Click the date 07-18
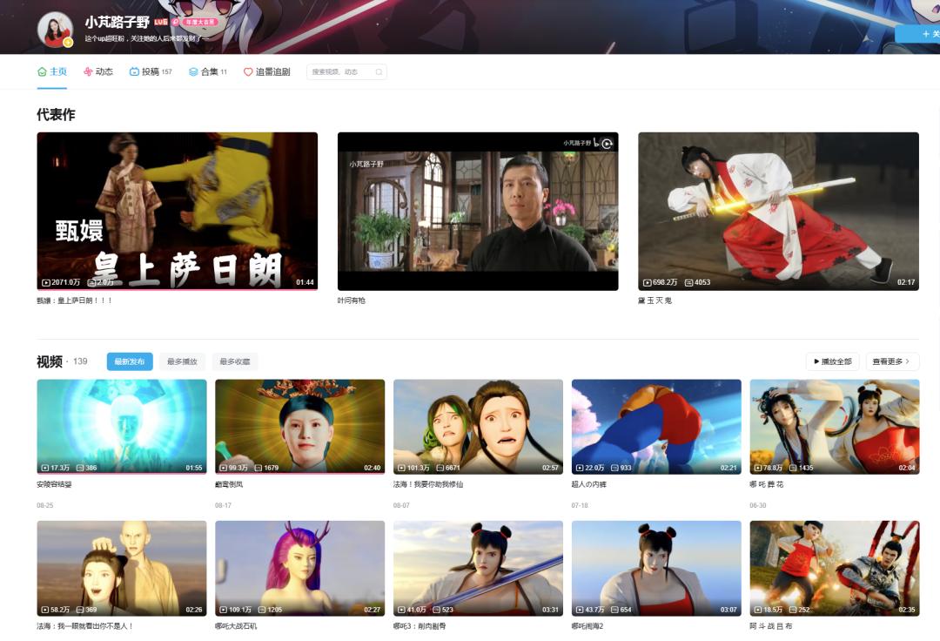The width and height of the screenshot is (940, 641). (580, 505)
